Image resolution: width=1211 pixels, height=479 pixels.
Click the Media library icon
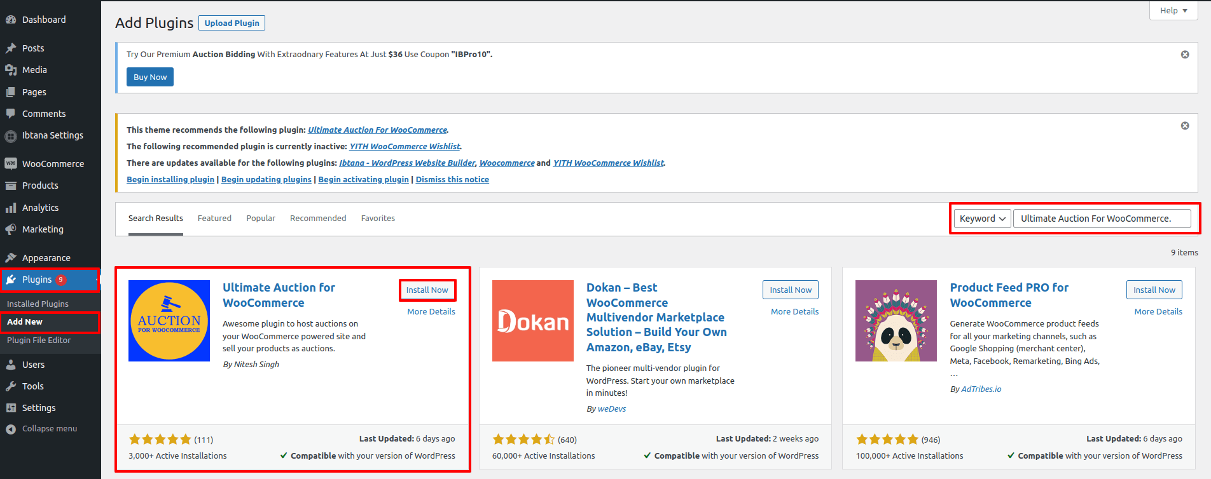click(11, 70)
